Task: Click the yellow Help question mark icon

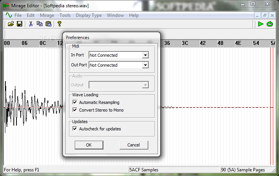Action: pyautogui.click(x=59, y=24)
